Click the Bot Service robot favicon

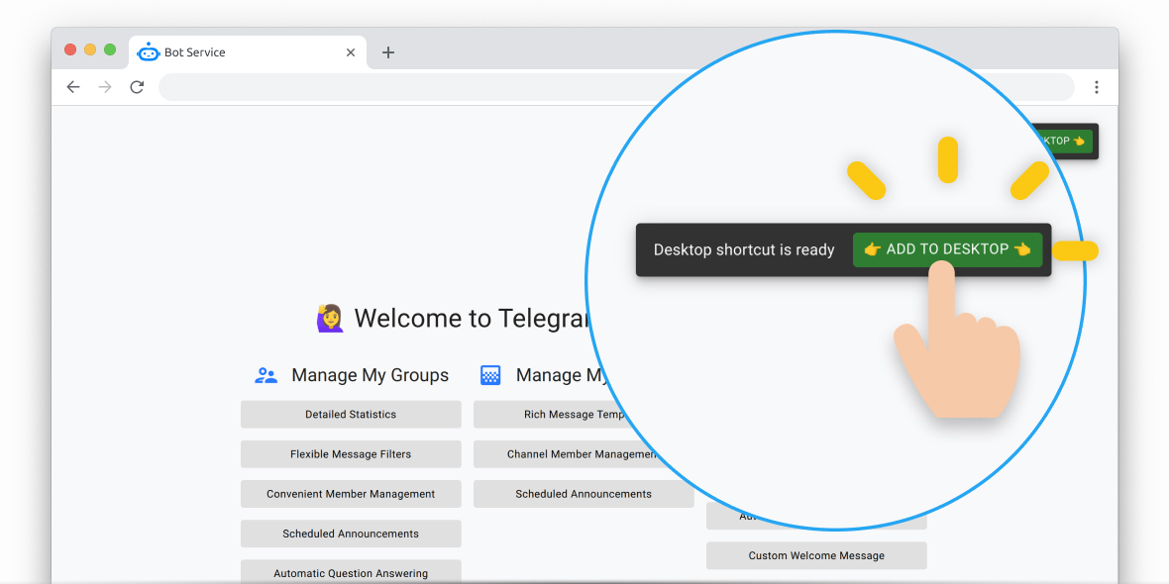point(149,52)
